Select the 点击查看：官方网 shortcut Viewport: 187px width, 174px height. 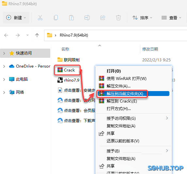click(76, 101)
